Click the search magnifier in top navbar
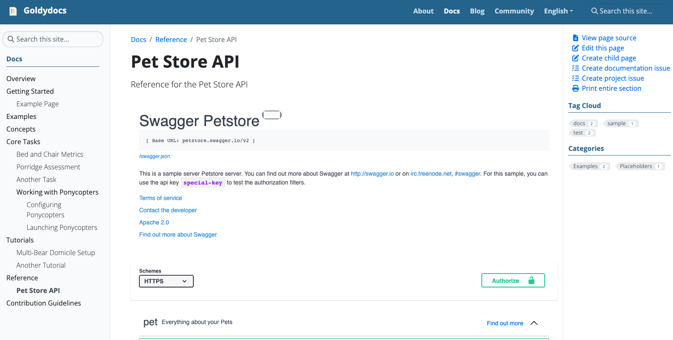 [594, 11]
